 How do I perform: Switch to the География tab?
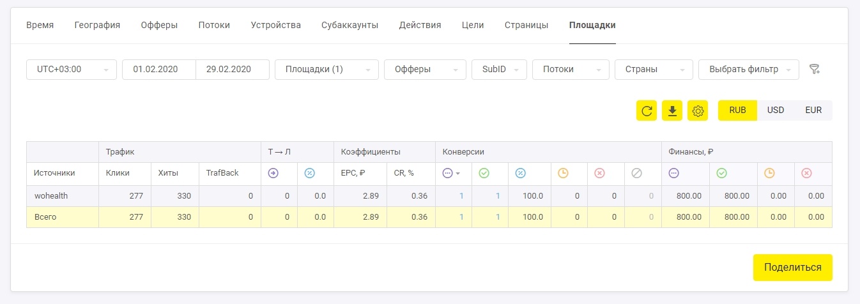point(97,26)
